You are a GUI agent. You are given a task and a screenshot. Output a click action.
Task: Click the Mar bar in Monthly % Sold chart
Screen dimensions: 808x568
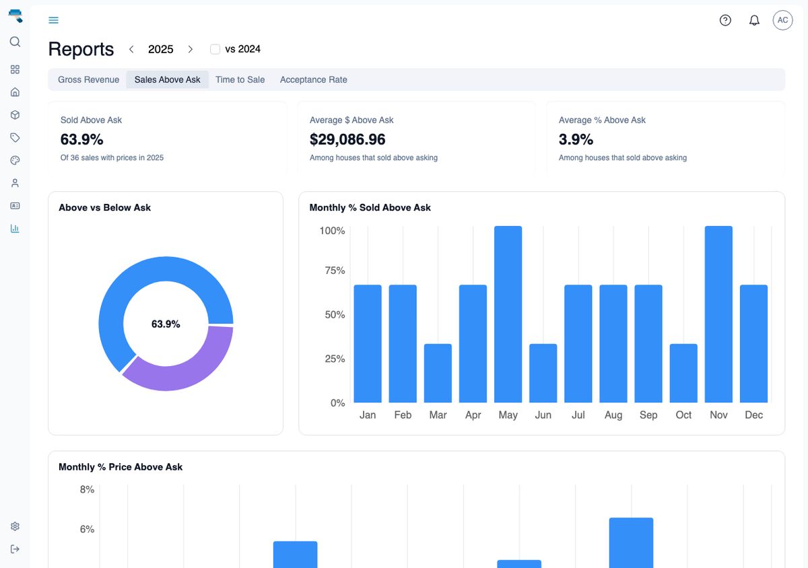coord(438,374)
